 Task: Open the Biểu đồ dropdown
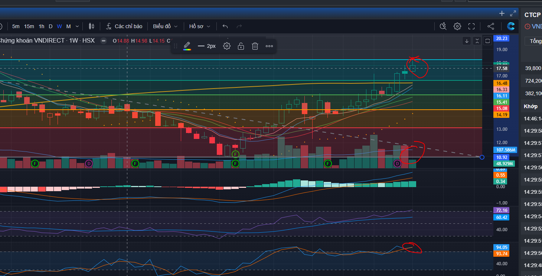click(165, 26)
